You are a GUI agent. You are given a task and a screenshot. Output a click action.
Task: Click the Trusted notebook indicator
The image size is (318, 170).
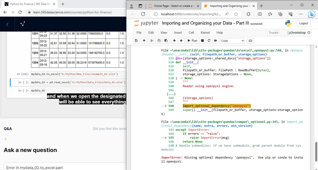(x=273, y=33)
